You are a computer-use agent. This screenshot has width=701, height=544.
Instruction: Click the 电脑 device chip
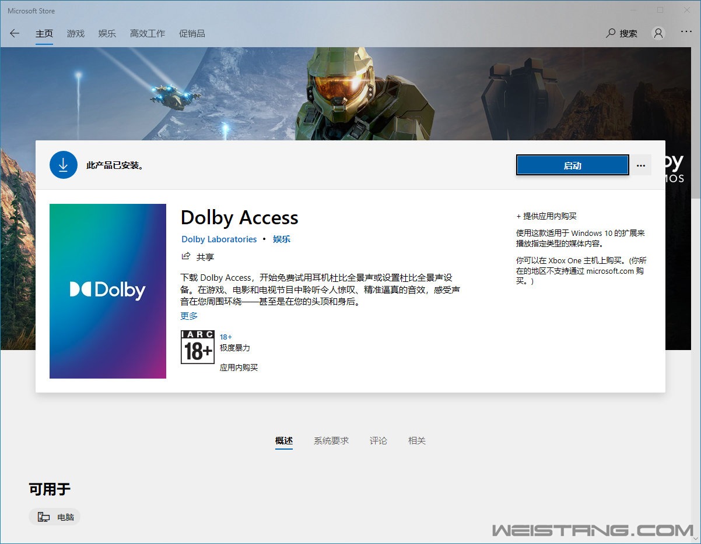tap(54, 517)
